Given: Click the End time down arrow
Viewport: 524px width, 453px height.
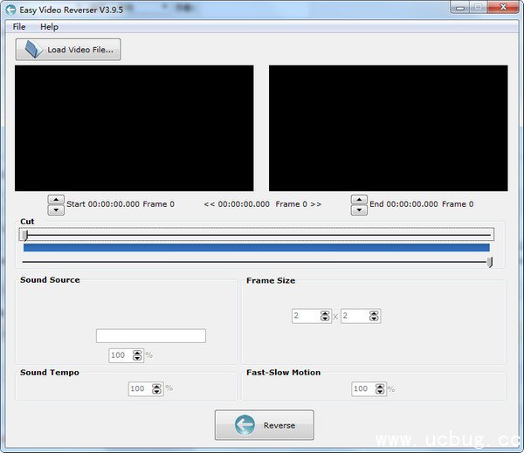Looking at the screenshot, I should click(x=359, y=209).
